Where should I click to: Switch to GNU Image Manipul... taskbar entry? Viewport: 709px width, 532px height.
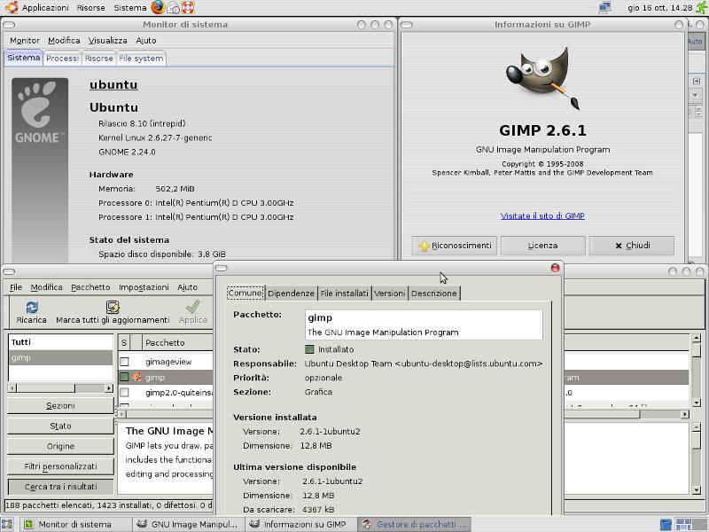(x=188, y=524)
